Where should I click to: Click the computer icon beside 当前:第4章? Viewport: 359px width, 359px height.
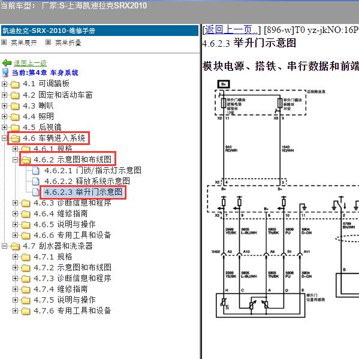[5, 73]
